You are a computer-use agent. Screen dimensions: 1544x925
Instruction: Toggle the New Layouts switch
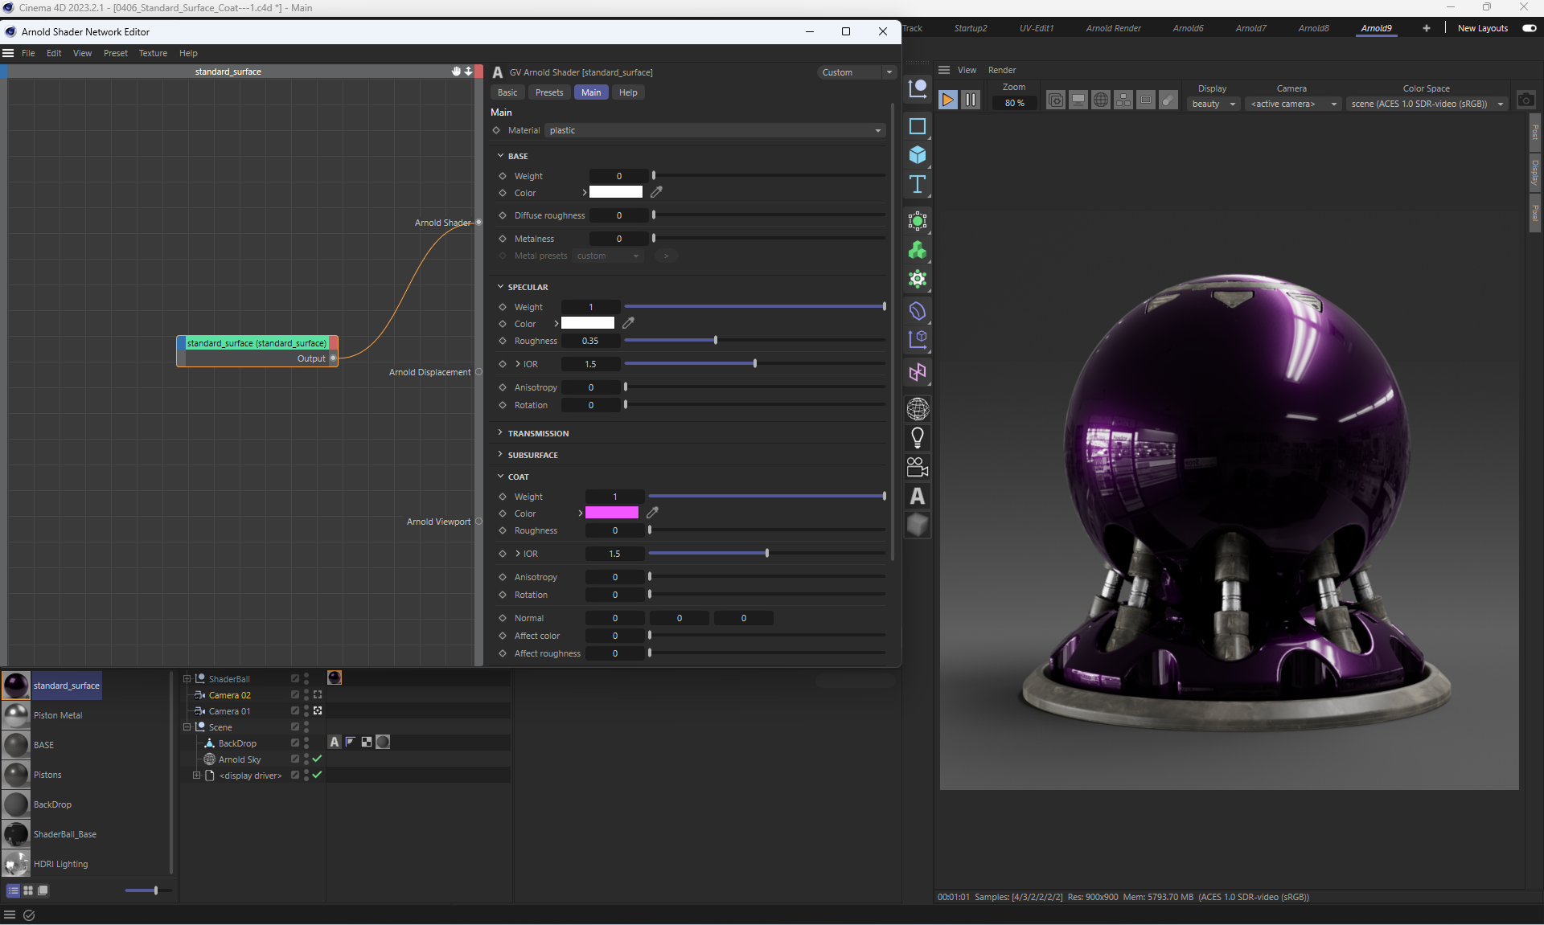(x=1529, y=28)
